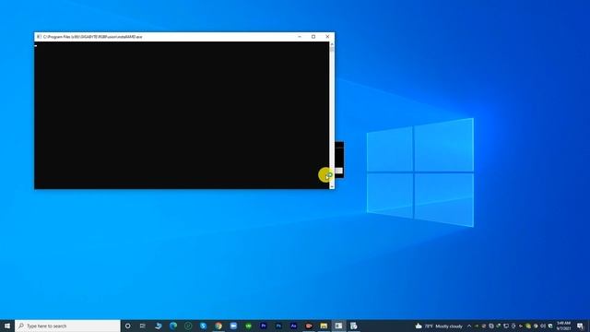Open Cortana from the taskbar

pyautogui.click(x=127, y=326)
